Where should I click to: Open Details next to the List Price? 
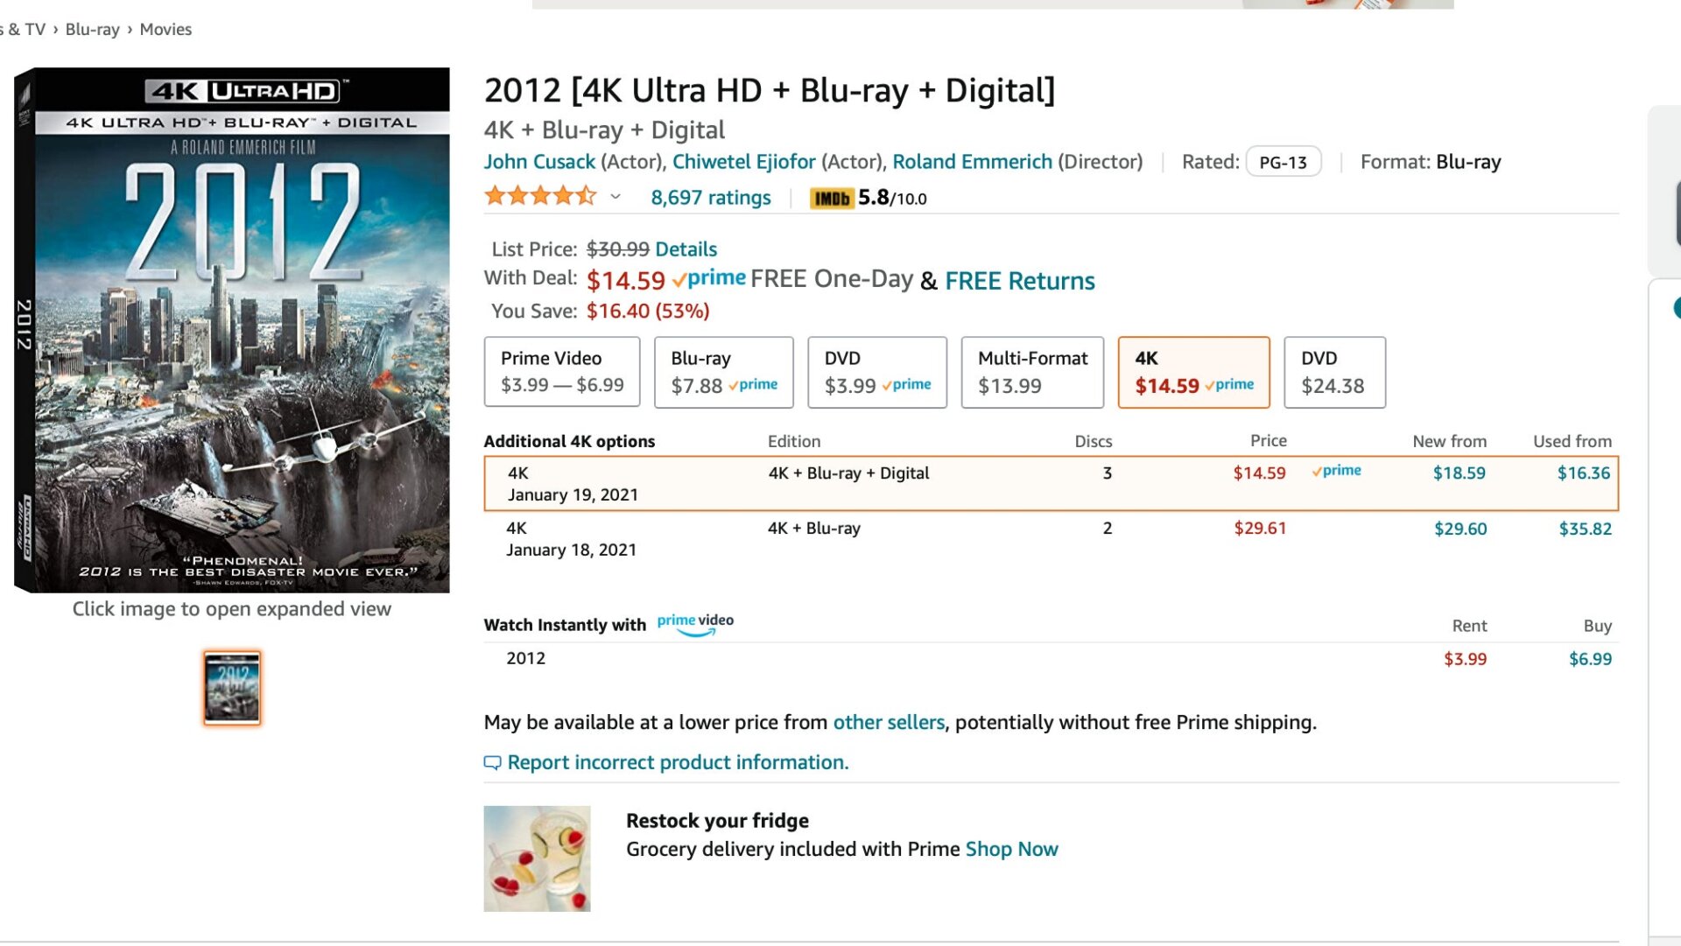(686, 249)
